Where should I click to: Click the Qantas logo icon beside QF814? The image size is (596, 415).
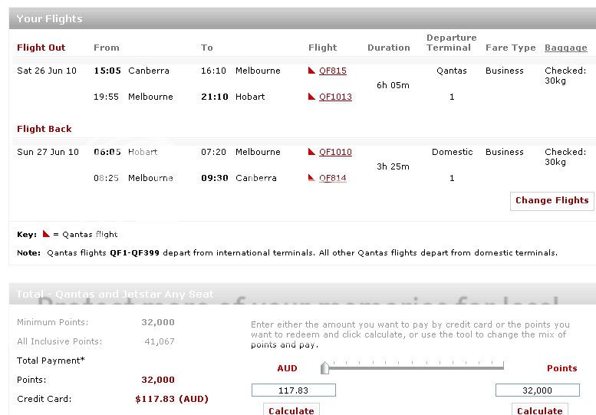click(311, 178)
